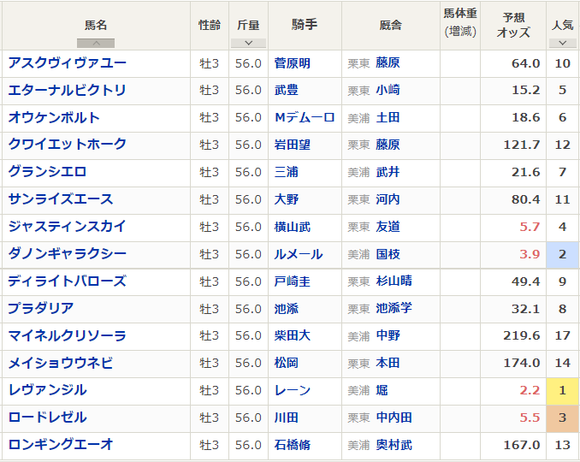Open jockey 池添 profile
Image resolution: width=580 pixels, height=462 pixels.
coord(287,309)
